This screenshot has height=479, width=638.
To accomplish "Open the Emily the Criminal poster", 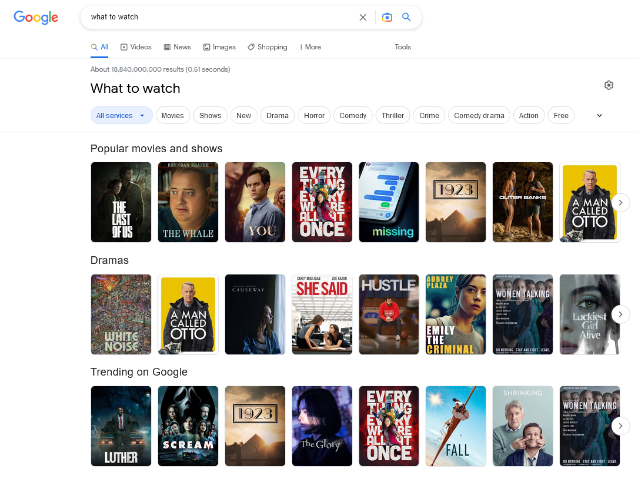I will pos(456,314).
